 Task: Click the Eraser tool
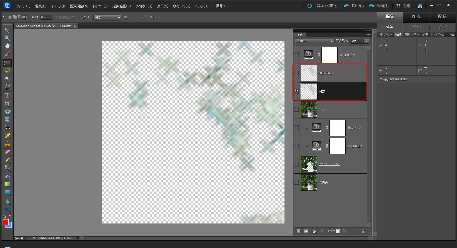click(7, 152)
